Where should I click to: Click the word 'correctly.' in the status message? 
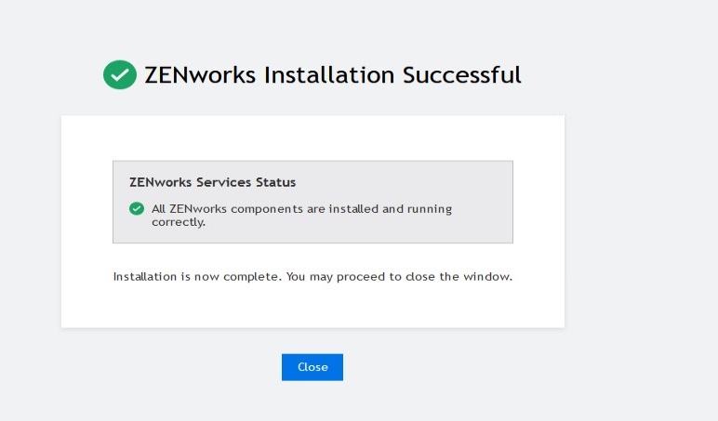click(x=178, y=222)
